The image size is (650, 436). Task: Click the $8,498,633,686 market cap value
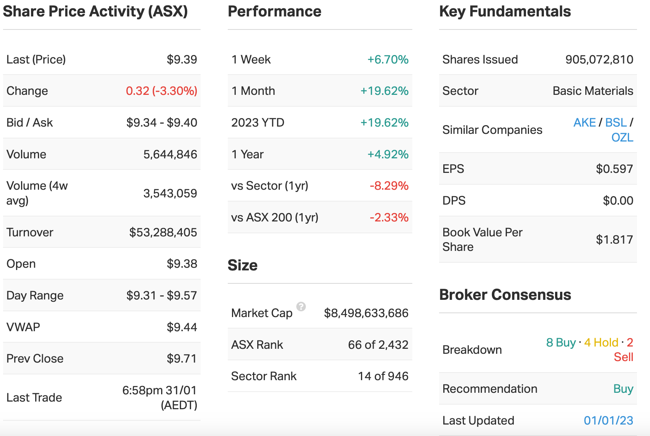(366, 313)
